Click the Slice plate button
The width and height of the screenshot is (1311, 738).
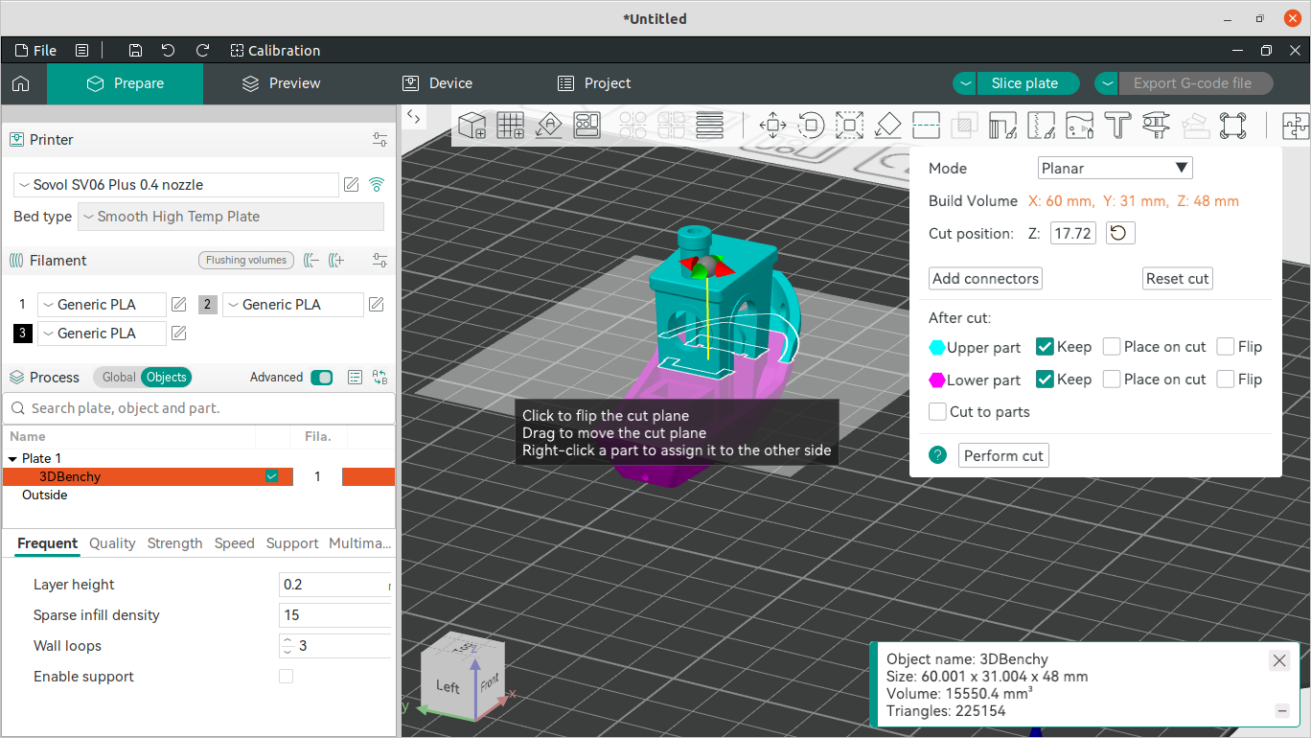[x=1027, y=83]
